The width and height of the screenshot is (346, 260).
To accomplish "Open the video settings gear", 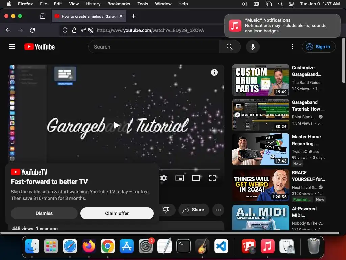I will tap(164, 178).
